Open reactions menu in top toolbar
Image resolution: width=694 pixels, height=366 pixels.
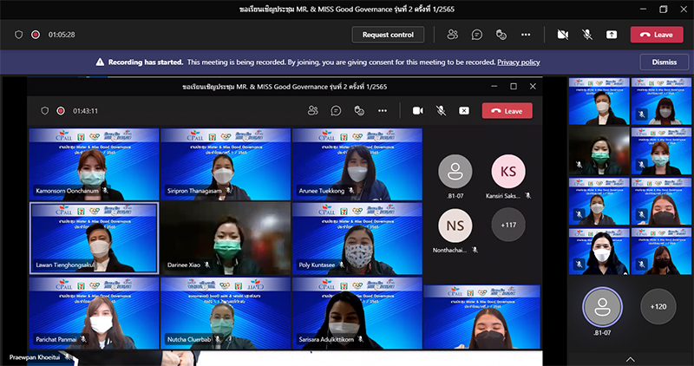pos(501,35)
